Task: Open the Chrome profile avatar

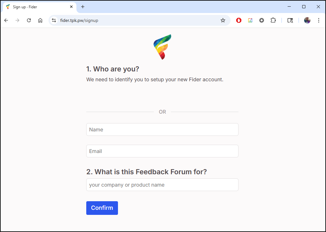Action: tap(307, 20)
